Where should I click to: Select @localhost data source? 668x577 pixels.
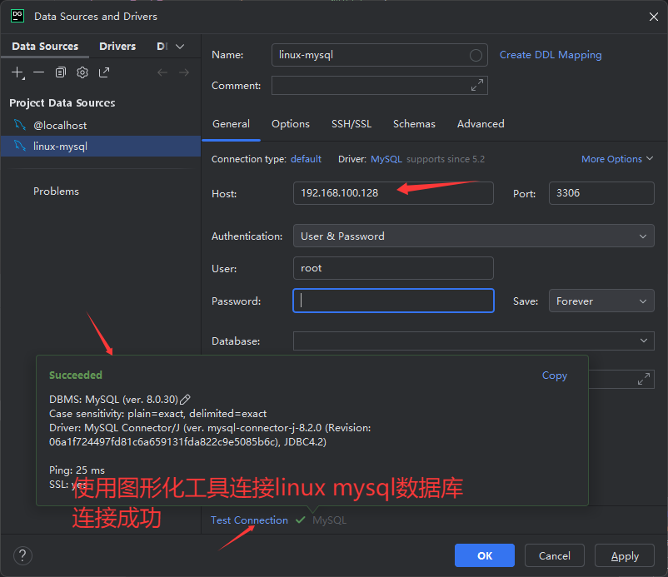[x=101, y=125]
